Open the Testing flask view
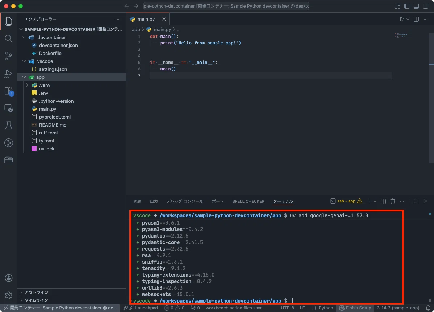The height and width of the screenshot is (312, 434). point(9,125)
